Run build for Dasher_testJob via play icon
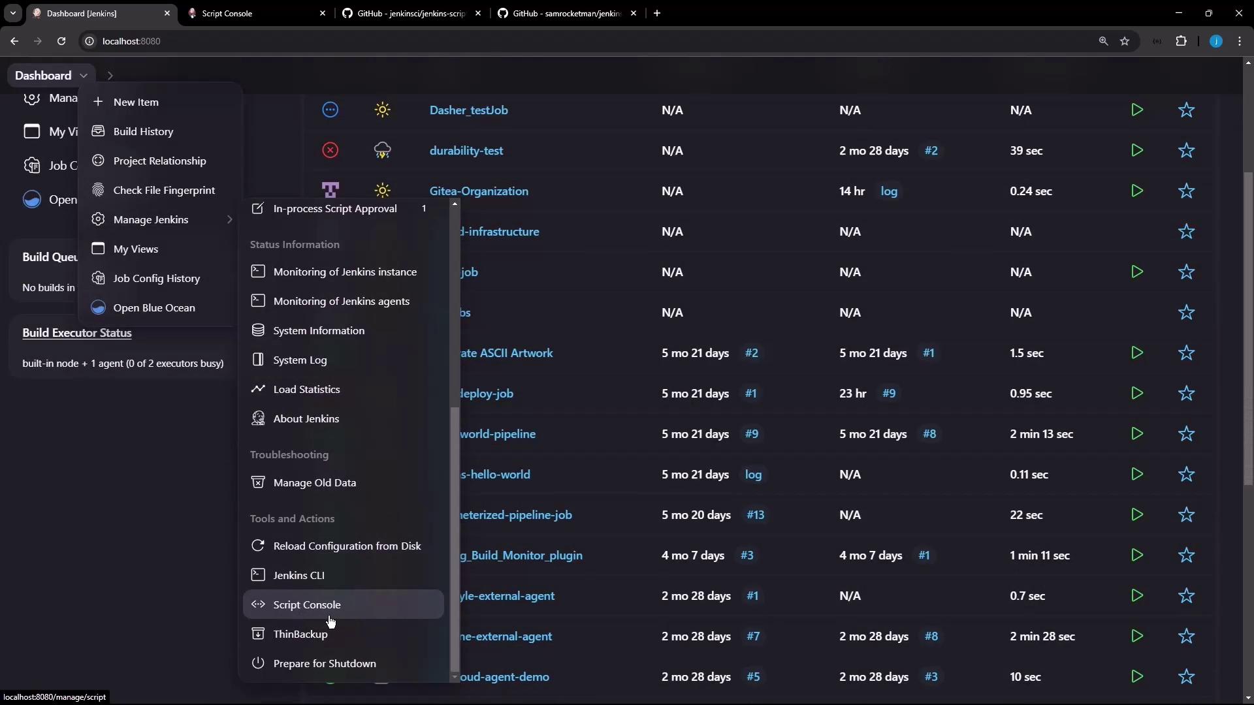This screenshot has width=1254, height=705. click(1137, 110)
